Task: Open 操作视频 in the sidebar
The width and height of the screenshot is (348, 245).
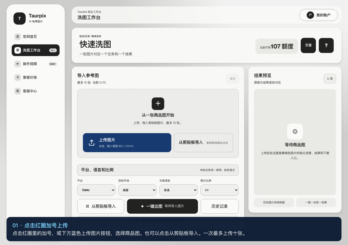Action: (36, 64)
